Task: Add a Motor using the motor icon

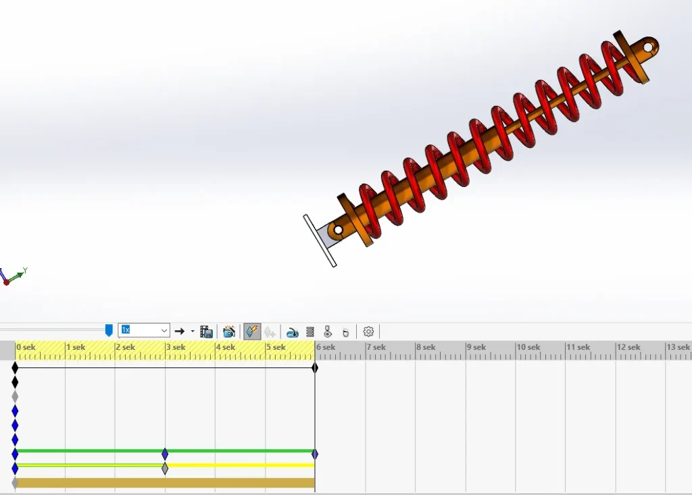Action: (292, 332)
